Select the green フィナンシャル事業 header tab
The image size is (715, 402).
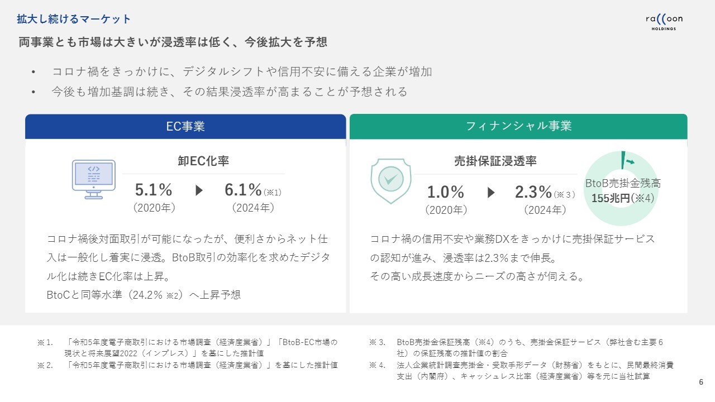coord(518,127)
